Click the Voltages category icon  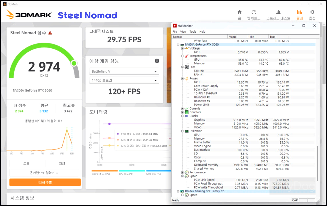[187, 48]
